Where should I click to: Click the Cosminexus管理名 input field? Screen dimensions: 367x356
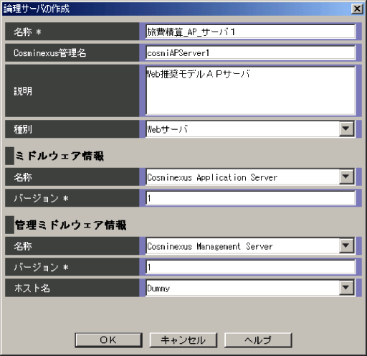pos(250,52)
